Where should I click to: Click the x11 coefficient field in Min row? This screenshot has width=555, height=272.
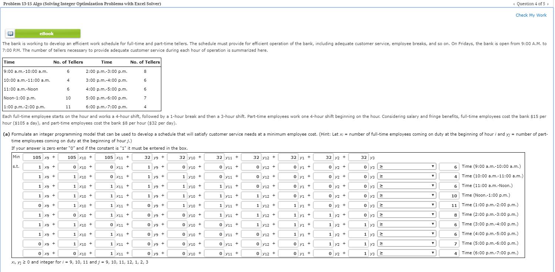(105, 157)
